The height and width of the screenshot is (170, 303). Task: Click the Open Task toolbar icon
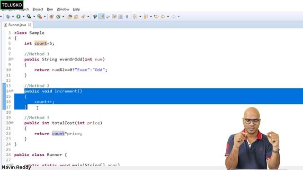(76, 17)
